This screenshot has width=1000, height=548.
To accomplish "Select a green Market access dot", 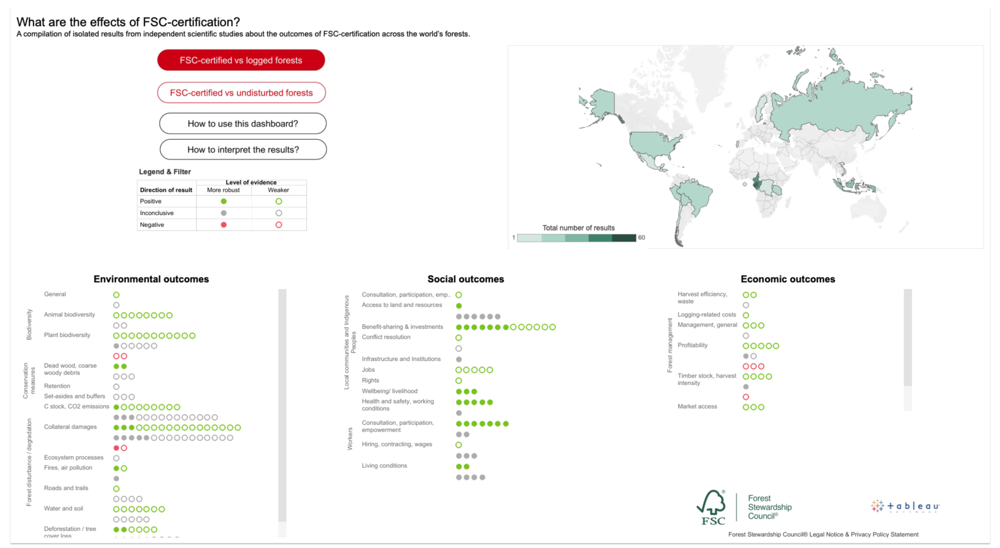I will [x=746, y=407].
